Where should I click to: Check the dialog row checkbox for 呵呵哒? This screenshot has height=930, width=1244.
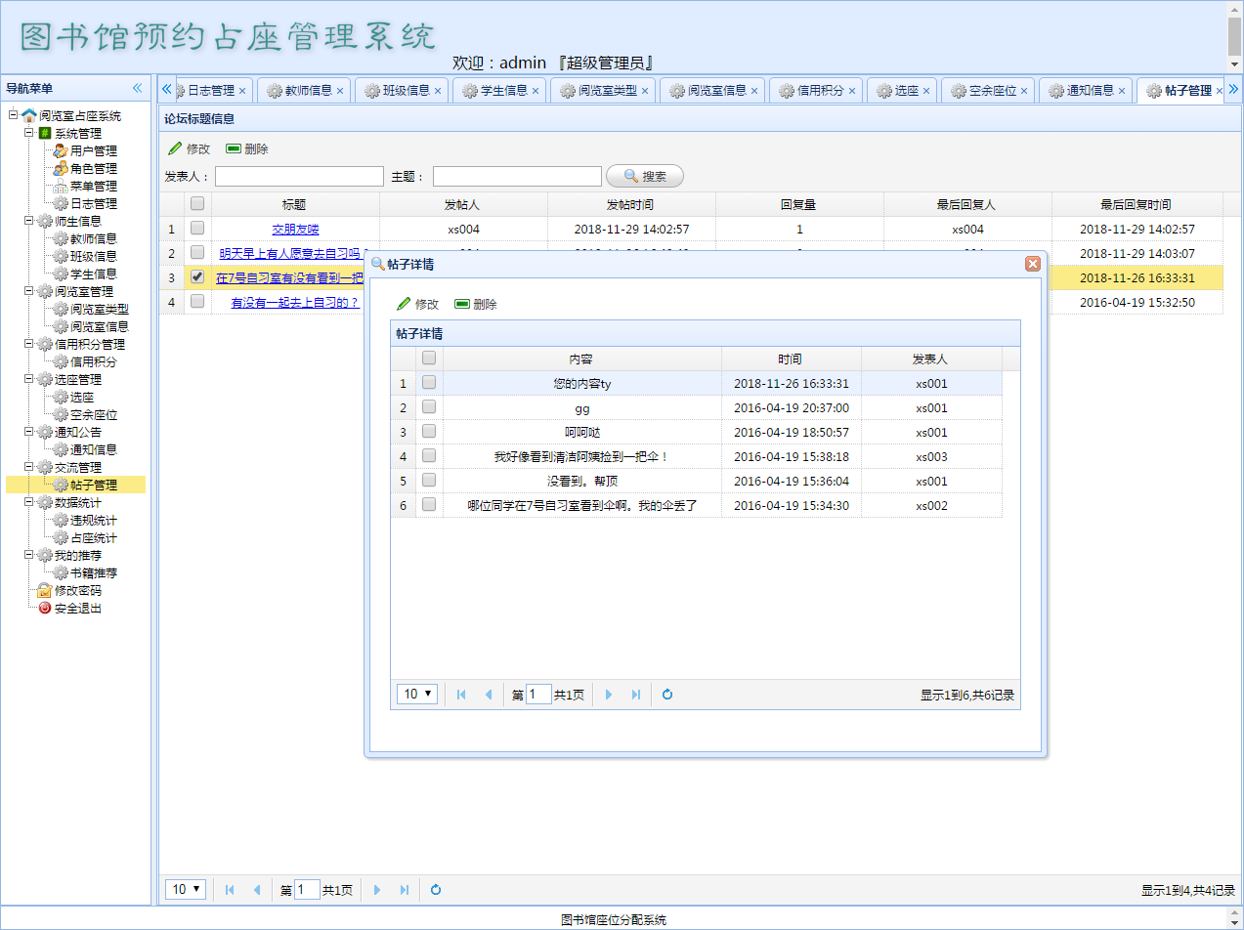click(x=429, y=431)
